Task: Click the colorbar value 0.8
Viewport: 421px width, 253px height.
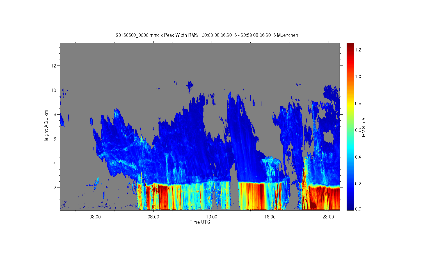Action: [358, 103]
